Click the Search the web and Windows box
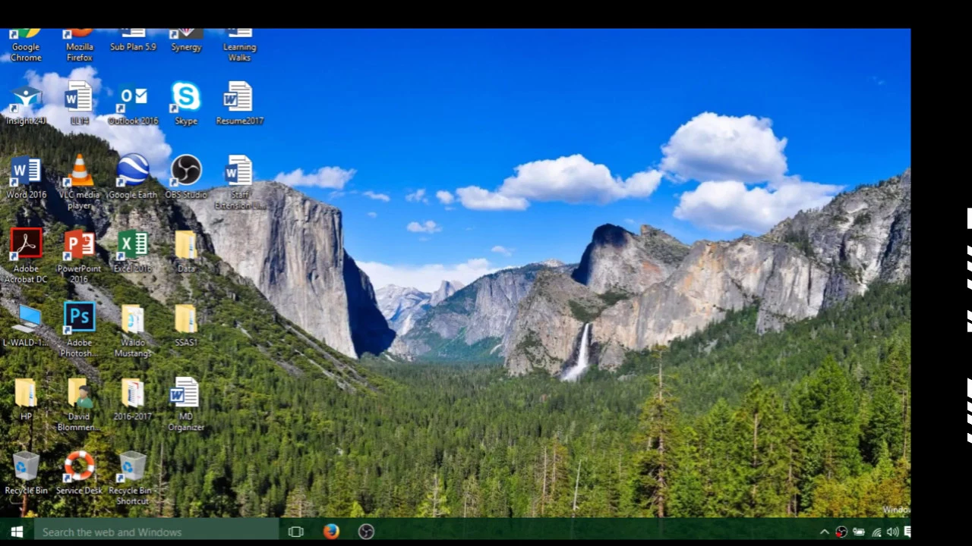 pos(156,532)
